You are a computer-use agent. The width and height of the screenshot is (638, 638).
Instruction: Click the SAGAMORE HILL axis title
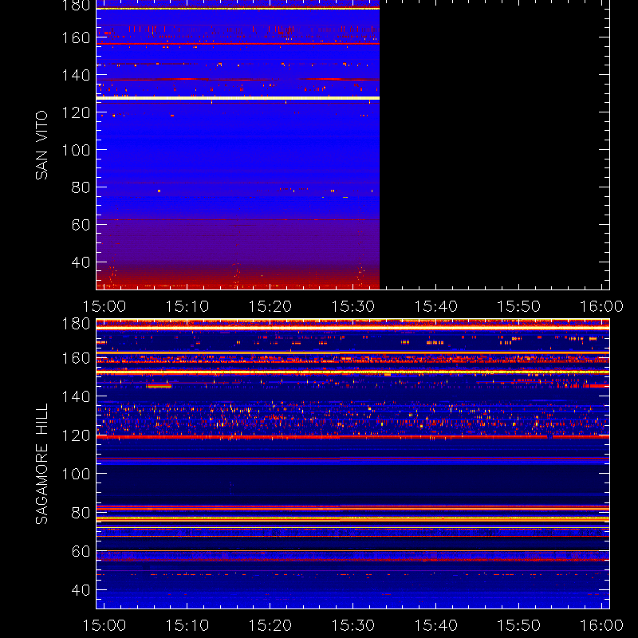pos(41,464)
